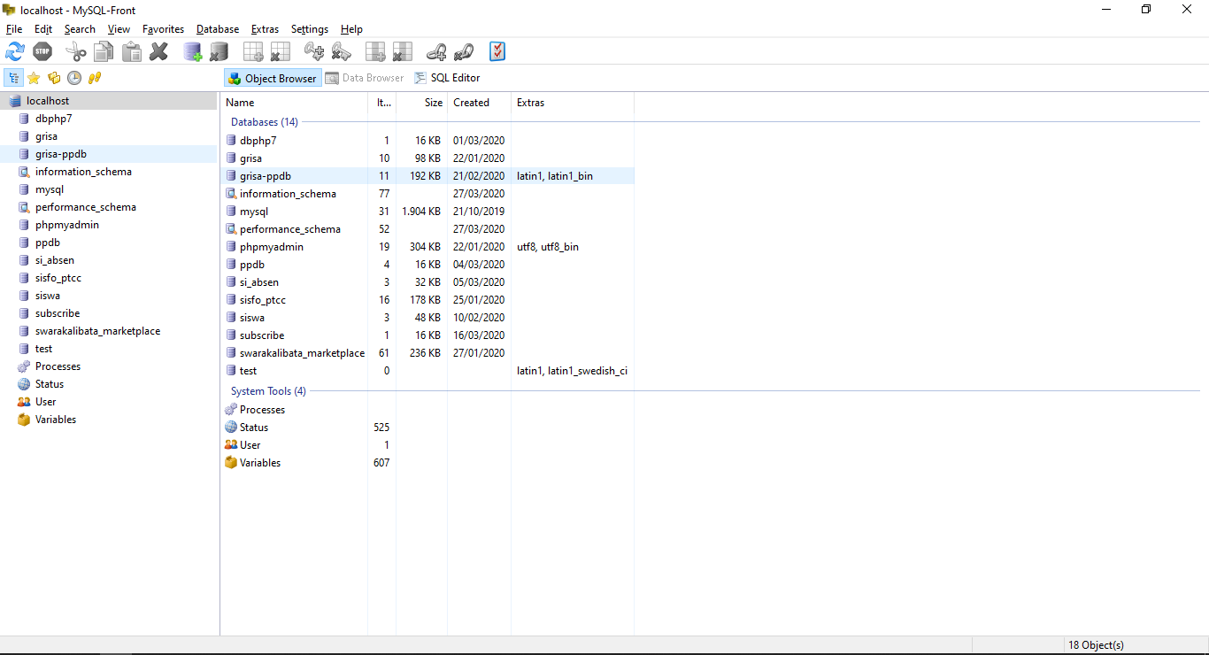The width and height of the screenshot is (1209, 655).
Task: Open Variables from the sidebar
Action: tap(55, 419)
